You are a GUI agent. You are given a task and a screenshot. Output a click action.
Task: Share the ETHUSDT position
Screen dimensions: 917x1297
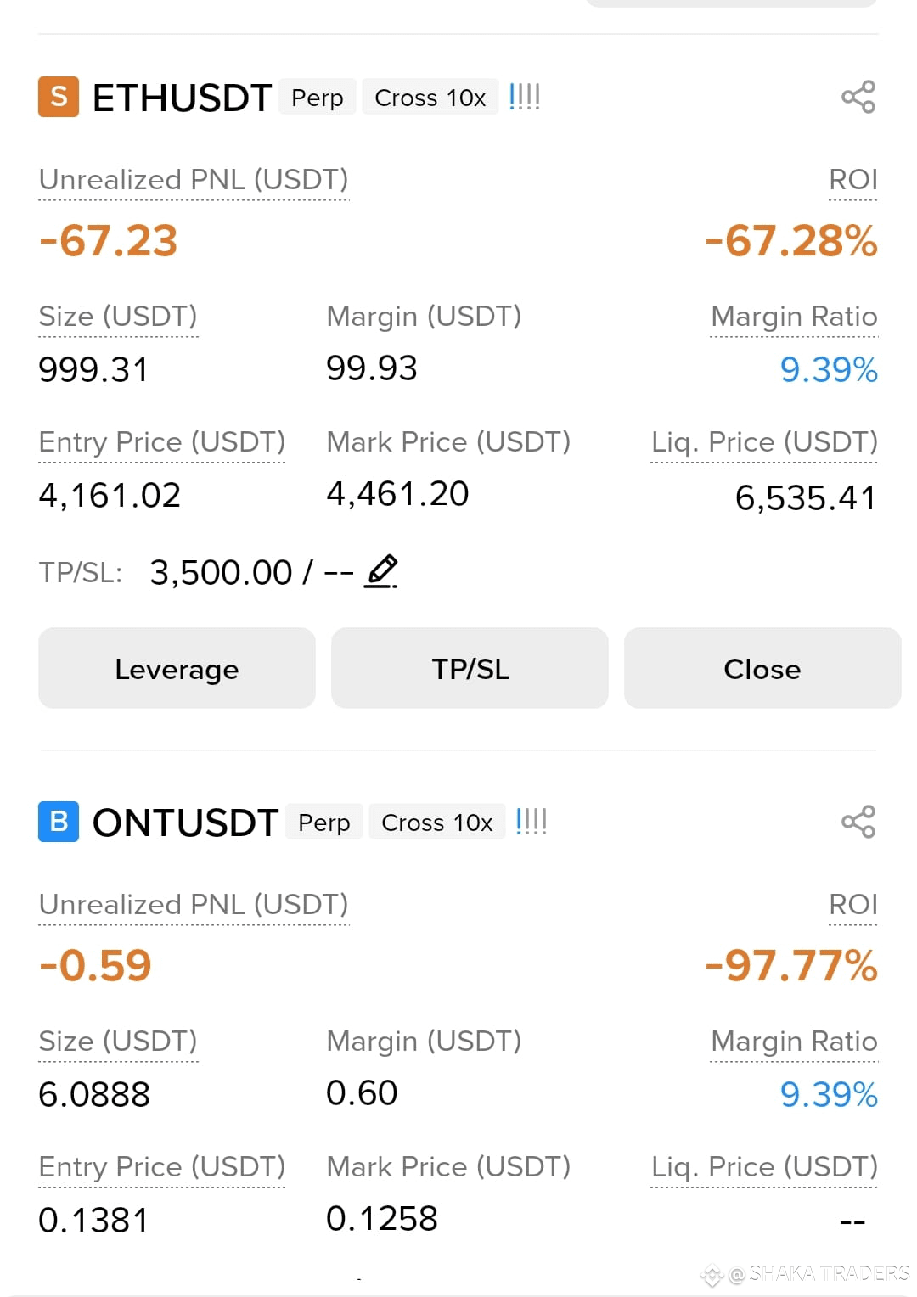[x=858, y=97]
